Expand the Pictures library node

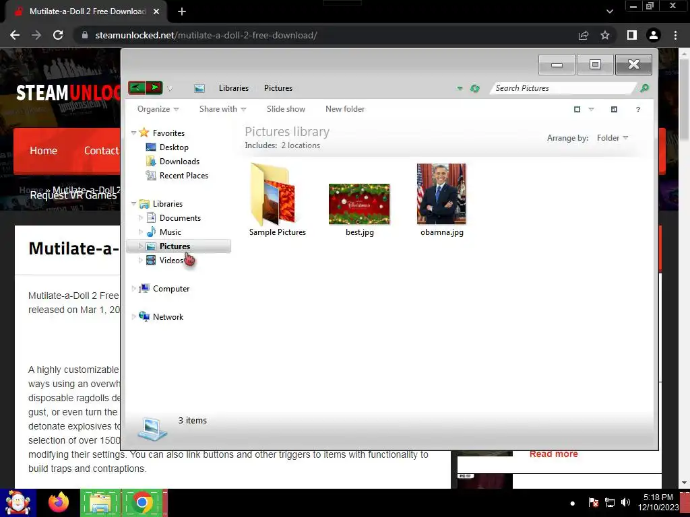click(141, 246)
